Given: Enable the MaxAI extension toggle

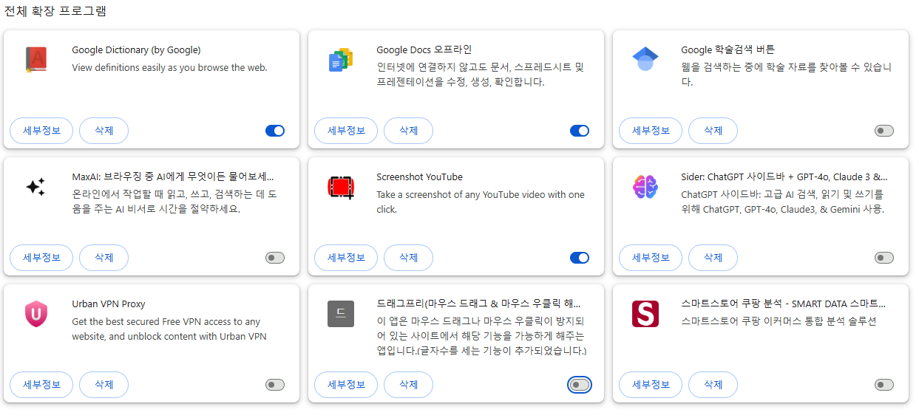Looking at the screenshot, I should click(275, 258).
